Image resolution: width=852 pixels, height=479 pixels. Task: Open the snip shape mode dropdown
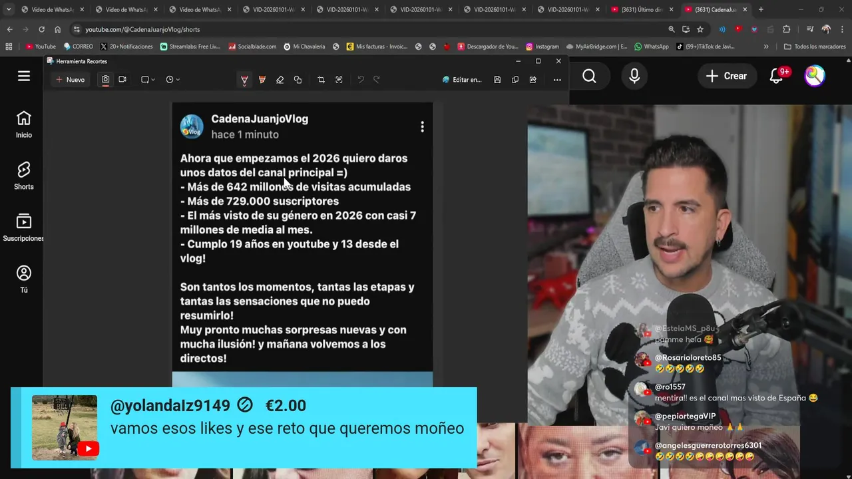point(148,79)
